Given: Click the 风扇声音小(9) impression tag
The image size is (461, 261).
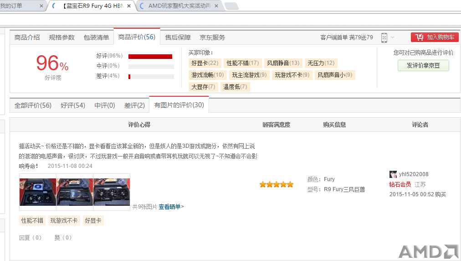Looking at the screenshot, I should coord(335,75).
